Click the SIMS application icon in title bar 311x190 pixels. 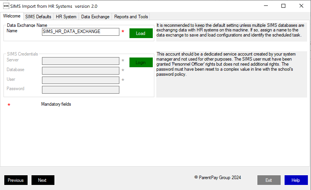pyautogui.click(x=6, y=6)
